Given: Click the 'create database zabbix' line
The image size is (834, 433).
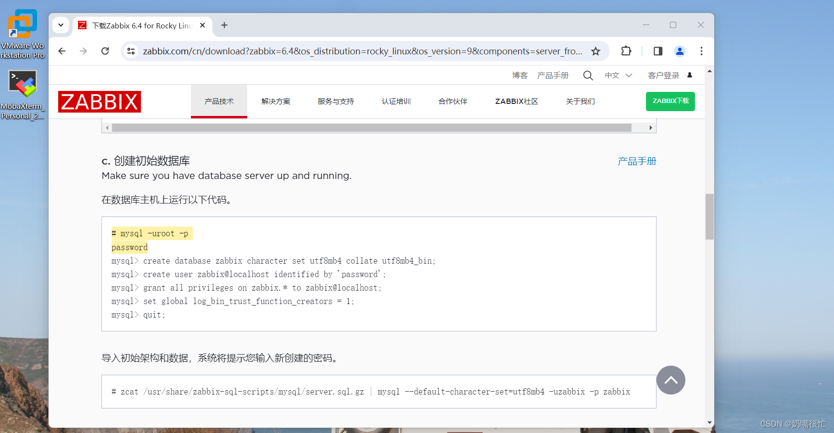Looking at the screenshot, I should (273, 261).
